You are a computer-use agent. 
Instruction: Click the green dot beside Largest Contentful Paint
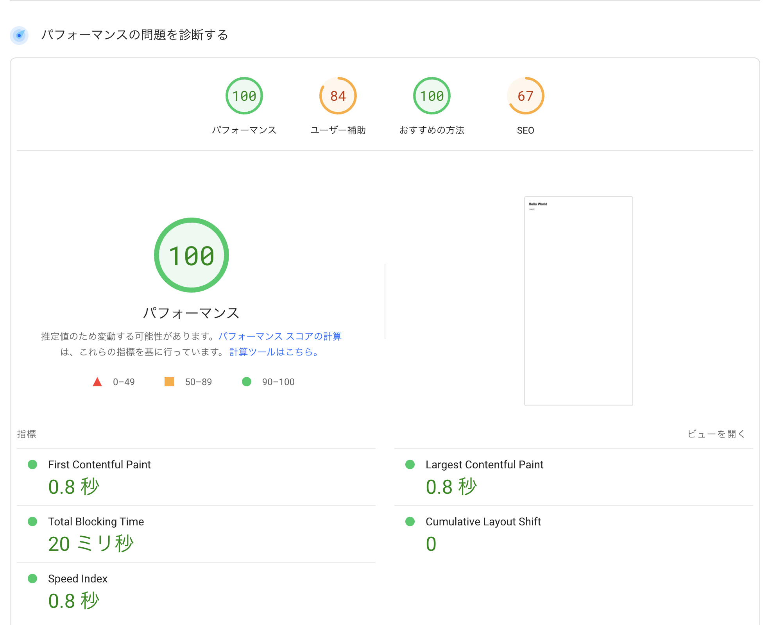pyautogui.click(x=410, y=464)
